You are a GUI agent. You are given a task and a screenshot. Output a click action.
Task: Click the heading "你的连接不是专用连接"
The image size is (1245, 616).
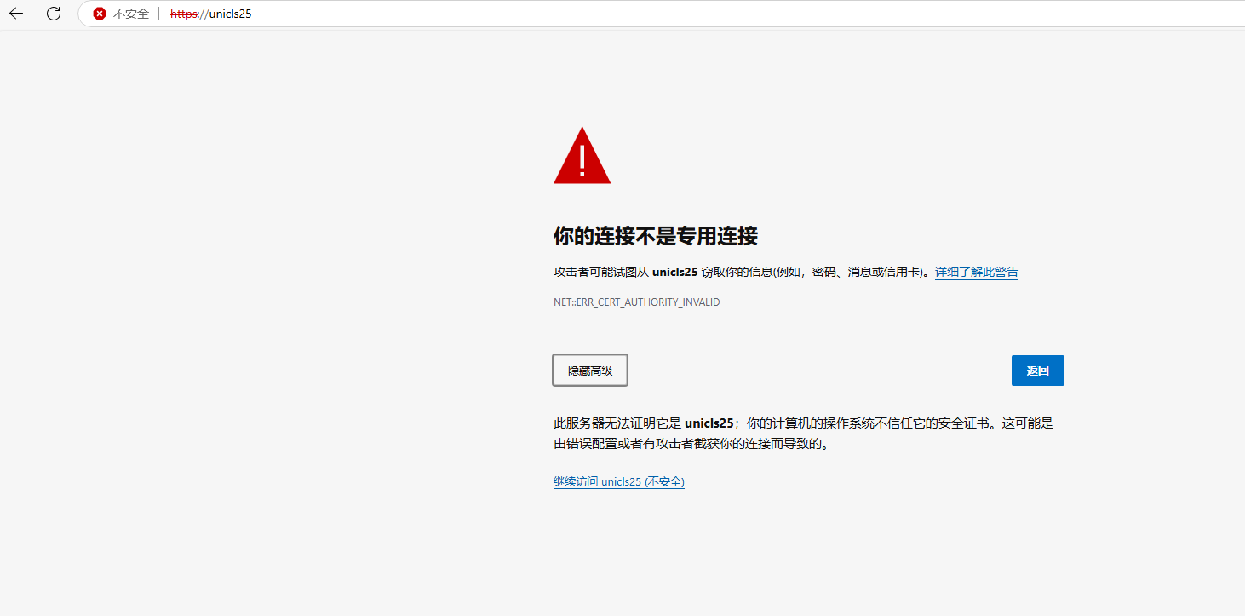coord(655,236)
